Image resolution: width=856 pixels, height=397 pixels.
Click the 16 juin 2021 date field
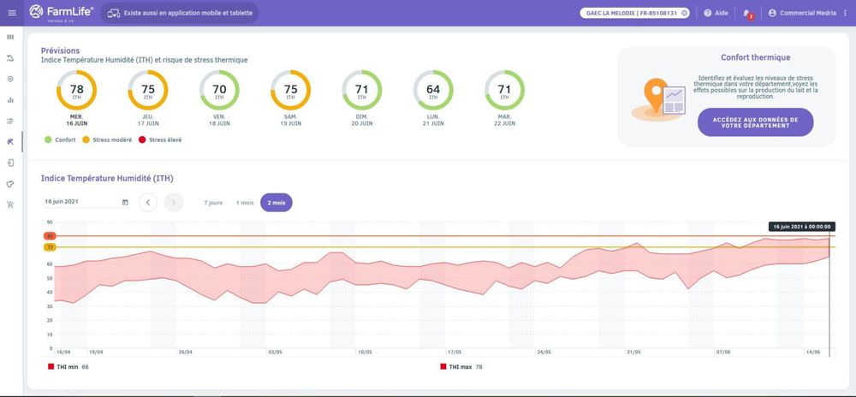pos(81,203)
